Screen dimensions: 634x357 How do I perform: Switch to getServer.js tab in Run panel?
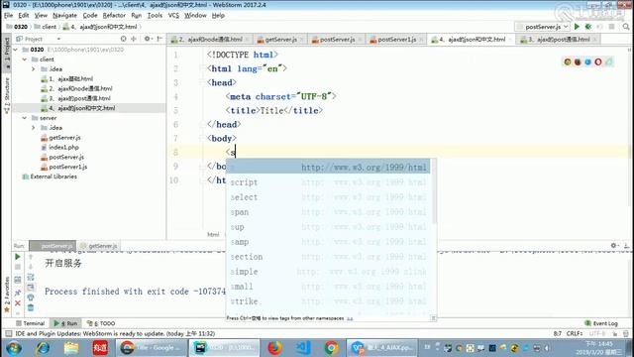tap(99, 246)
